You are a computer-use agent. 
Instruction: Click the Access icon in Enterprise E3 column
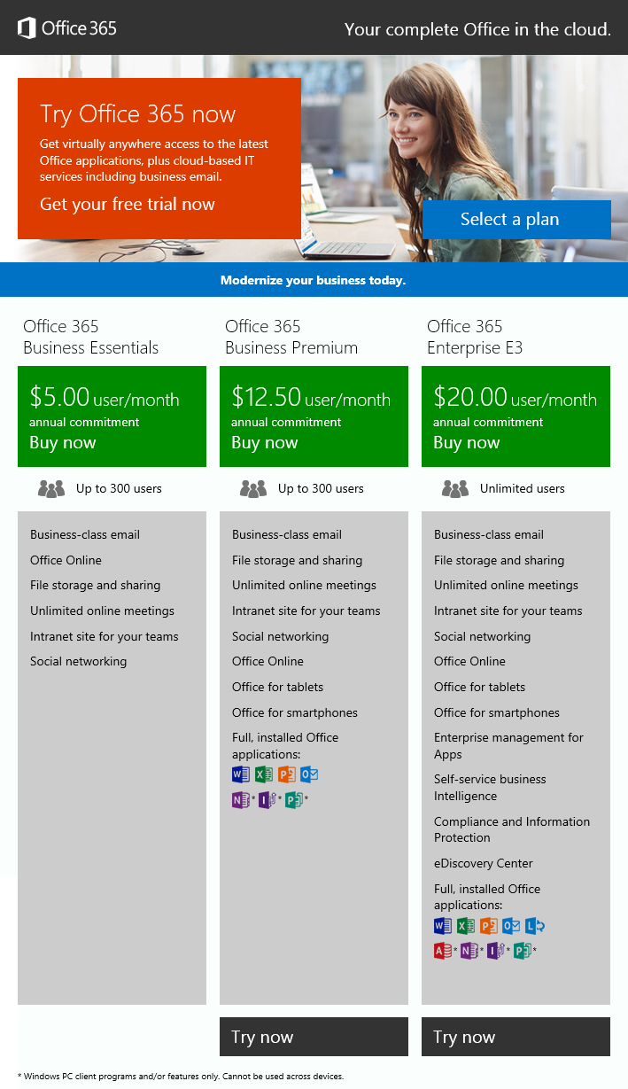(443, 952)
